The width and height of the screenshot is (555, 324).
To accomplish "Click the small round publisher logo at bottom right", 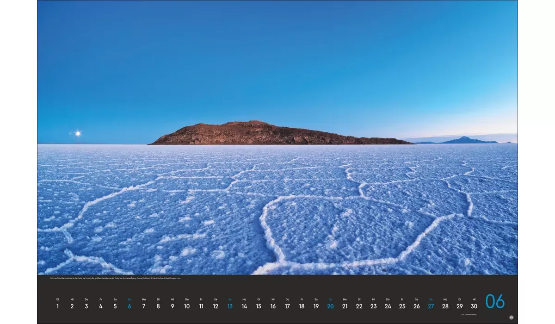I will point(511,318).
